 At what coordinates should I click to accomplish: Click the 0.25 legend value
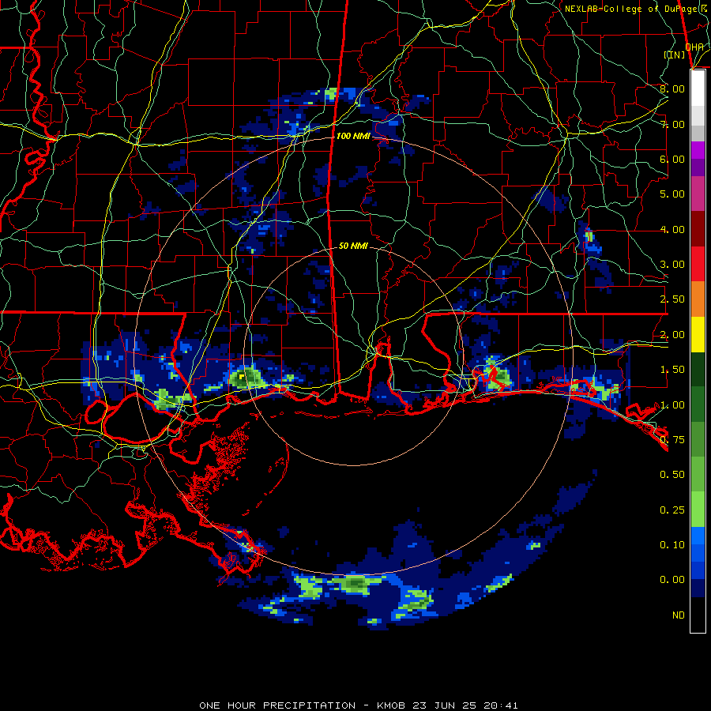[x=672, y=510]
